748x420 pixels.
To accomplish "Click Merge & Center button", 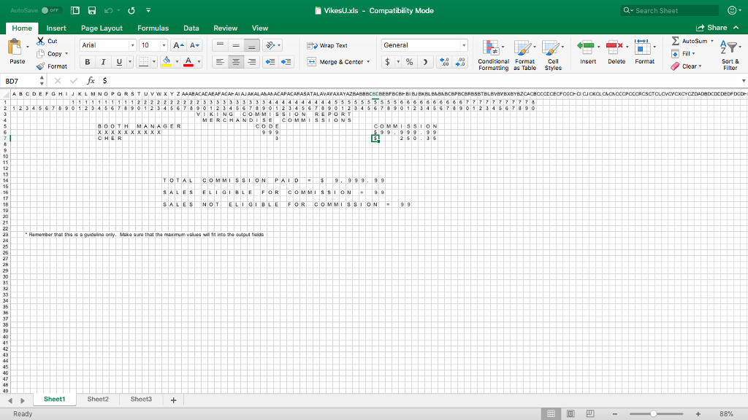I will [335, 62].
